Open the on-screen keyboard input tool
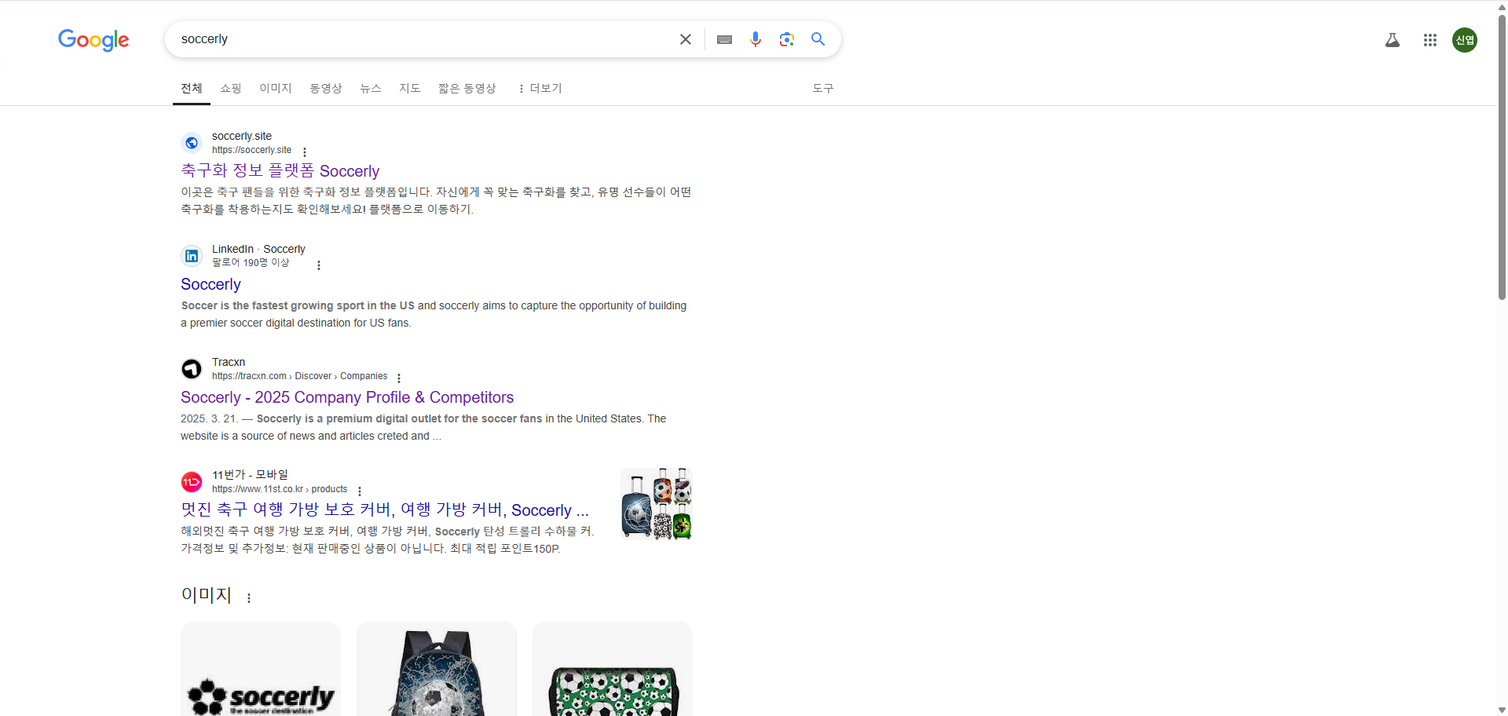The image size is (1508, 716). pyautogui.click(x=724, y=39)
